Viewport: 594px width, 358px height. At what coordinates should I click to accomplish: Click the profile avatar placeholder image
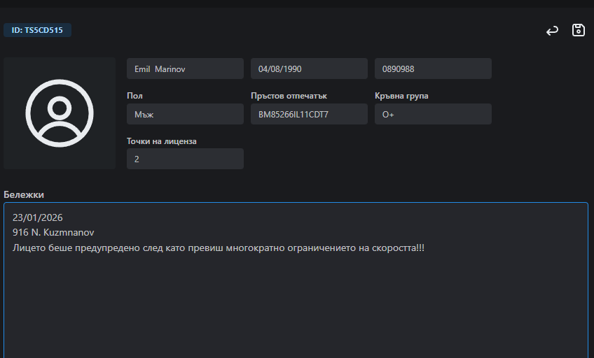(x=60, y=113)
